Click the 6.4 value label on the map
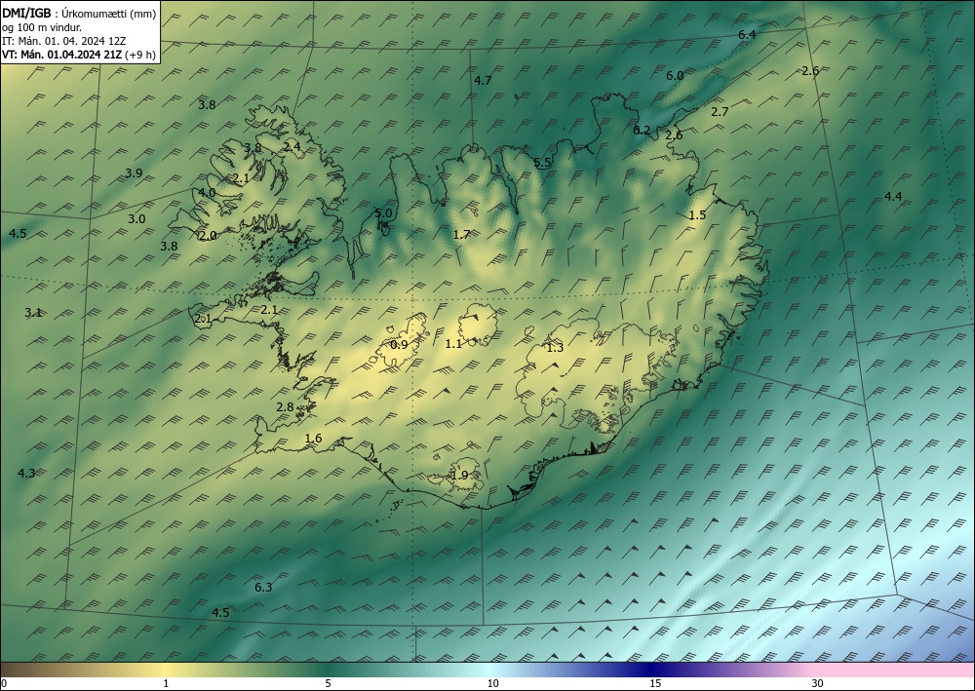The image size is (975, 691). 747,35
